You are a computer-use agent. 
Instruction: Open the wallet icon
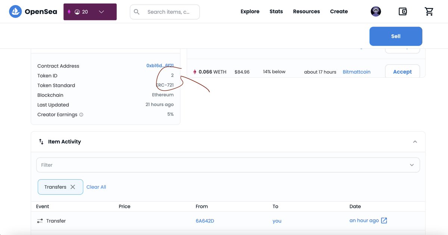tap(403, 12)
